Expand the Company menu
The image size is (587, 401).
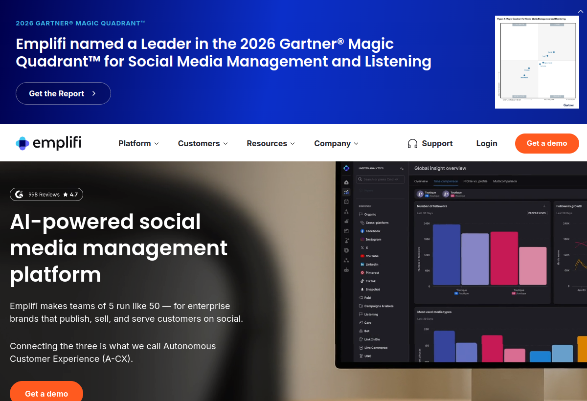[336, 143]
